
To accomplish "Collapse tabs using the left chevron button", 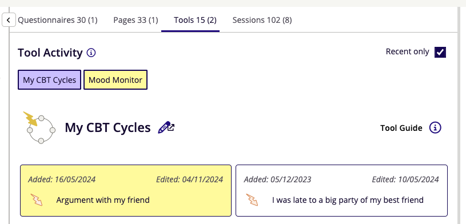I will 9,20.
